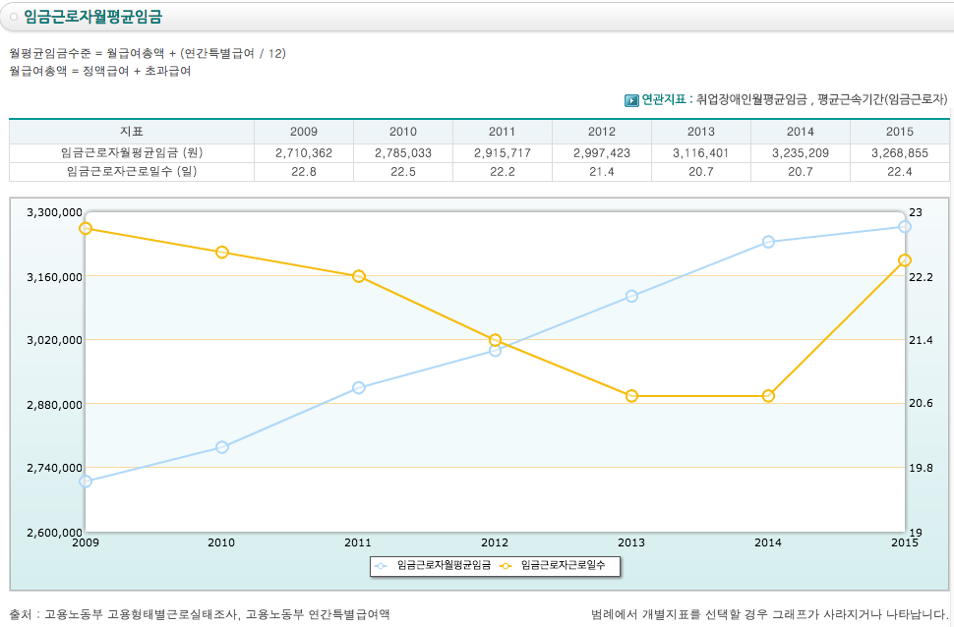This screenshot has height=627, width=954.
Task: Click the 지표 column header
Action: pyautogui.click(x=132, y=132)
